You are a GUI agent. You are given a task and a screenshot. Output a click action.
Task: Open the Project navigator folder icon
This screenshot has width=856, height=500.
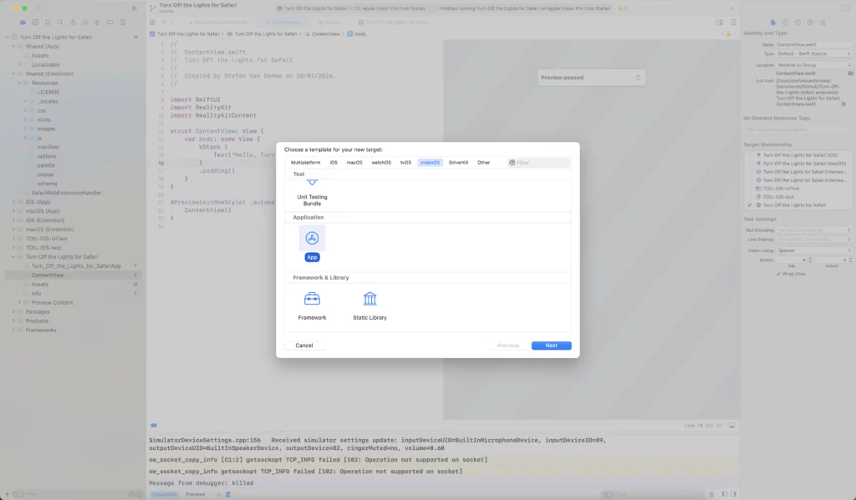[23, 23]
